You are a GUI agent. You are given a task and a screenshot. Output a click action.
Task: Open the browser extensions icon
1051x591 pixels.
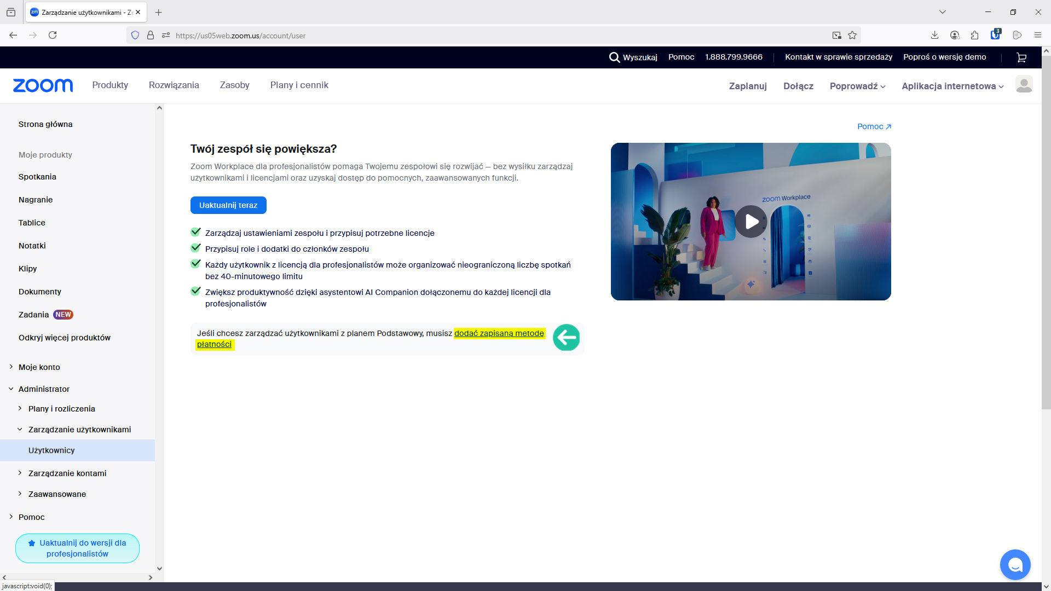tap(974, 35)
